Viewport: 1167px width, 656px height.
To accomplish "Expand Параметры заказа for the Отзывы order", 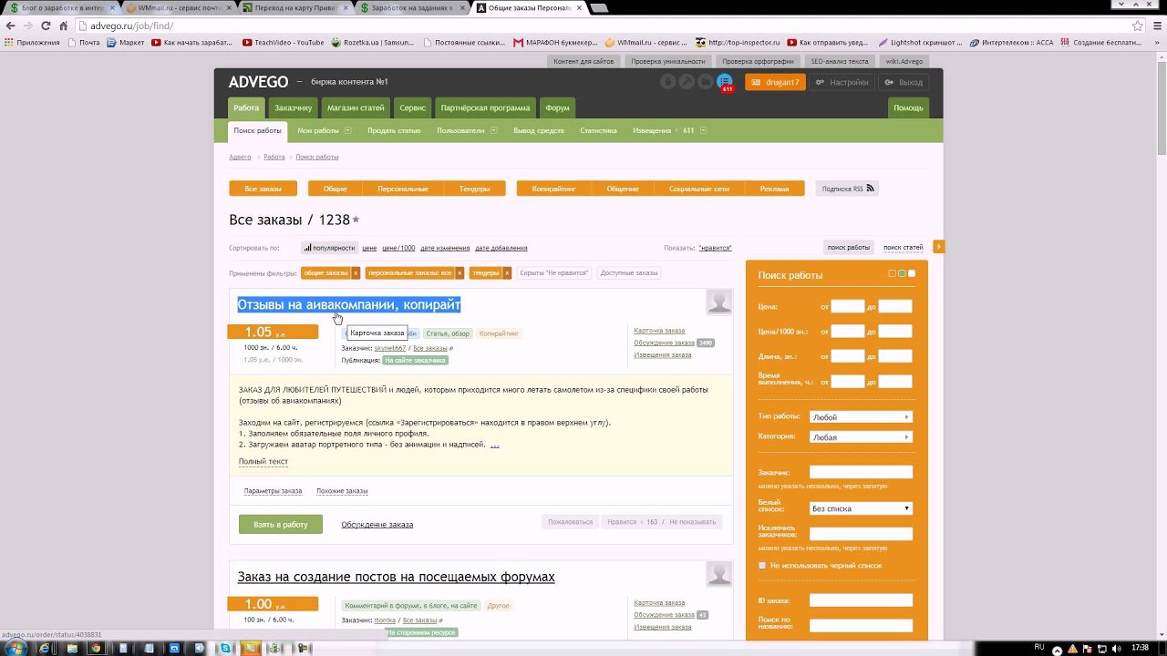I will [x=273, y=491].
